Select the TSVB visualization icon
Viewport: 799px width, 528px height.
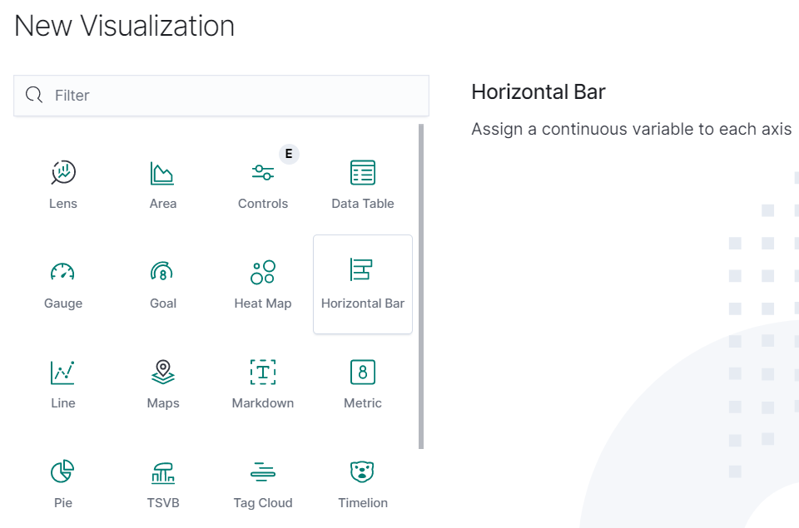pos(163,472)
